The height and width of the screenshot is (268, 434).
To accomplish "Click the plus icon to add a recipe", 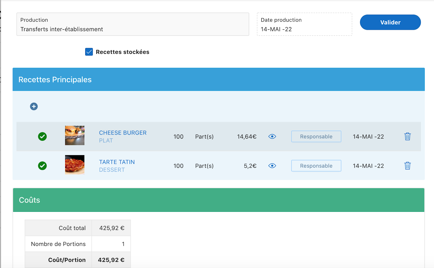I will (x=34, y=106).
